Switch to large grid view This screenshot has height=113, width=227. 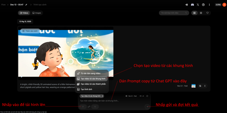(x=195, y=13)
